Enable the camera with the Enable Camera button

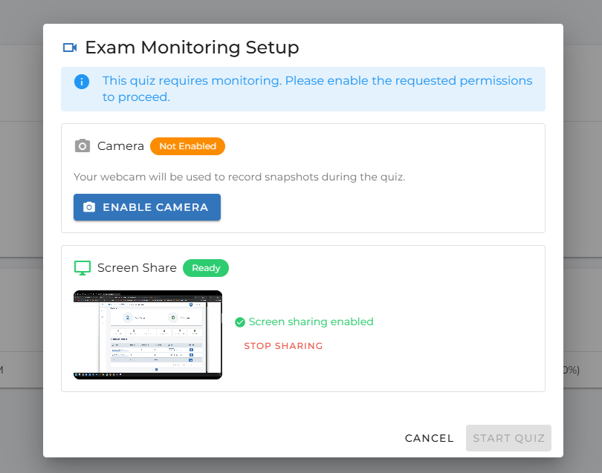147,207
